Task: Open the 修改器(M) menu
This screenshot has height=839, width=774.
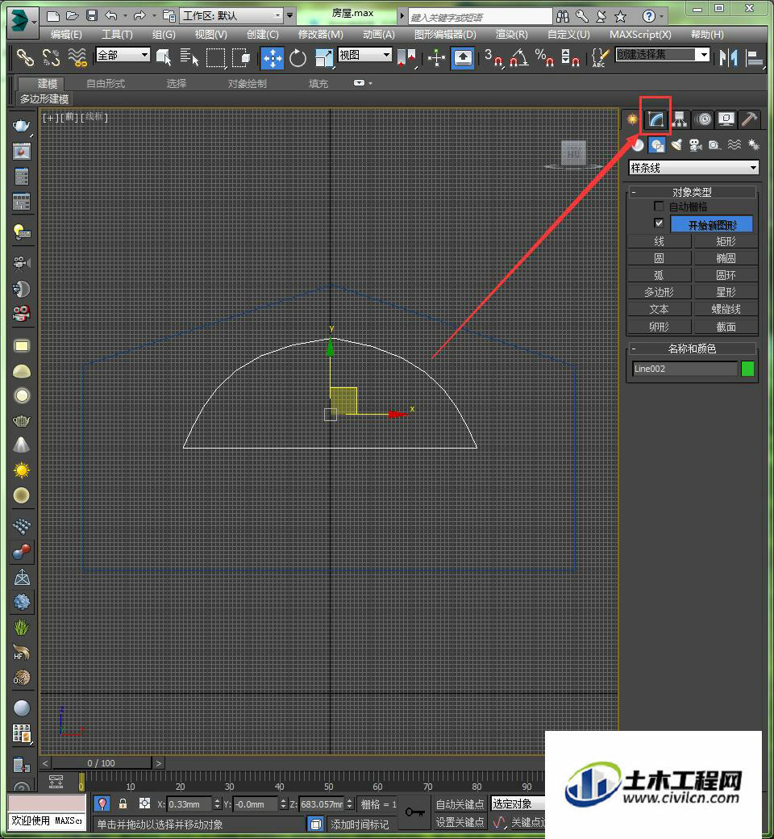Action: tap(320, 34)
